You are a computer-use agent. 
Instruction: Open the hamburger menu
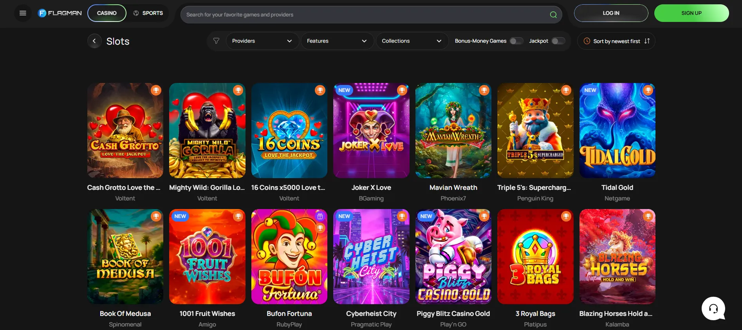(x=23, y=13)
